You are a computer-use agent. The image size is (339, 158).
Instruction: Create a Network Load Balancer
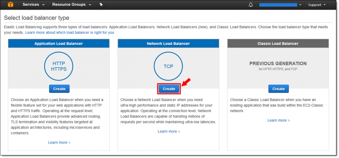pyautogui.click(x=169, y=89)
